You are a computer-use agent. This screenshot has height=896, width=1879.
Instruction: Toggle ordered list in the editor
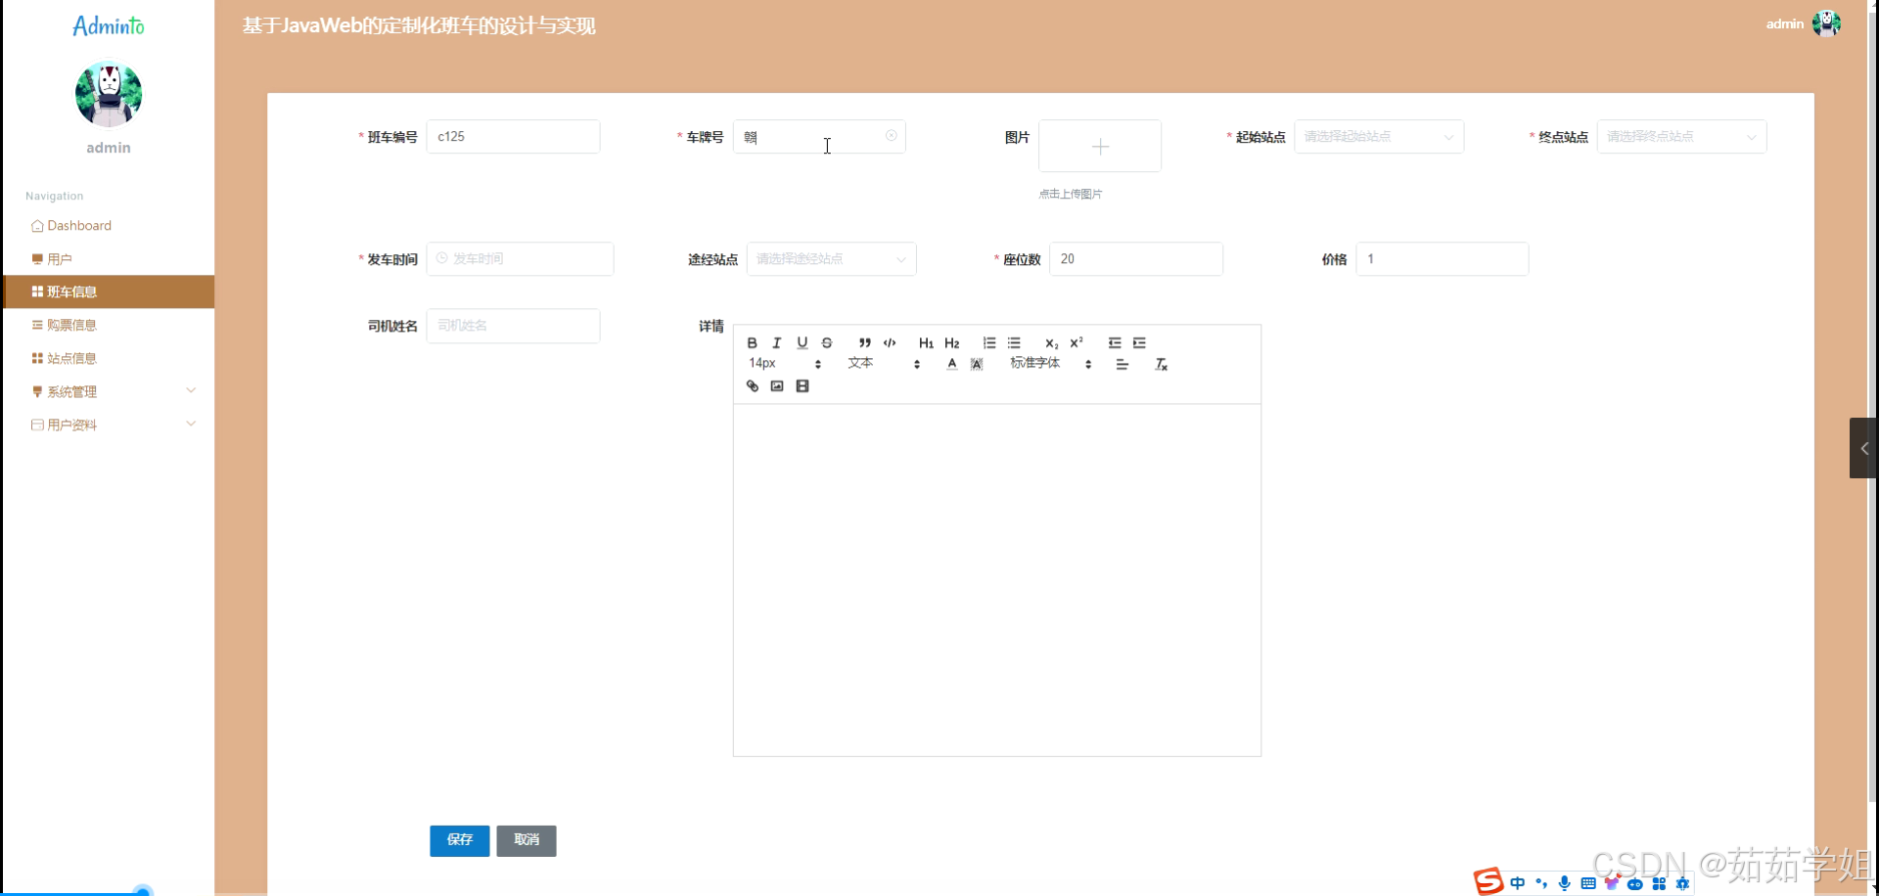989,342
